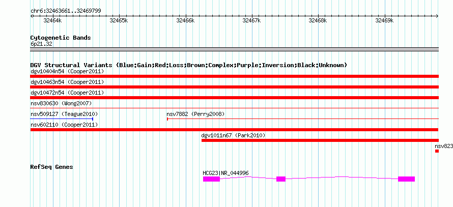This screenshot has height=207, width=453.
Task: Open the dgv10463n54 (Cooper2011) label link
Action: tap(67, 82)
